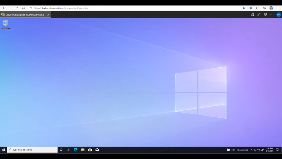Toggle the blue favorites star for this page
This screenshot has height=159, width=282.
[244, 8]
